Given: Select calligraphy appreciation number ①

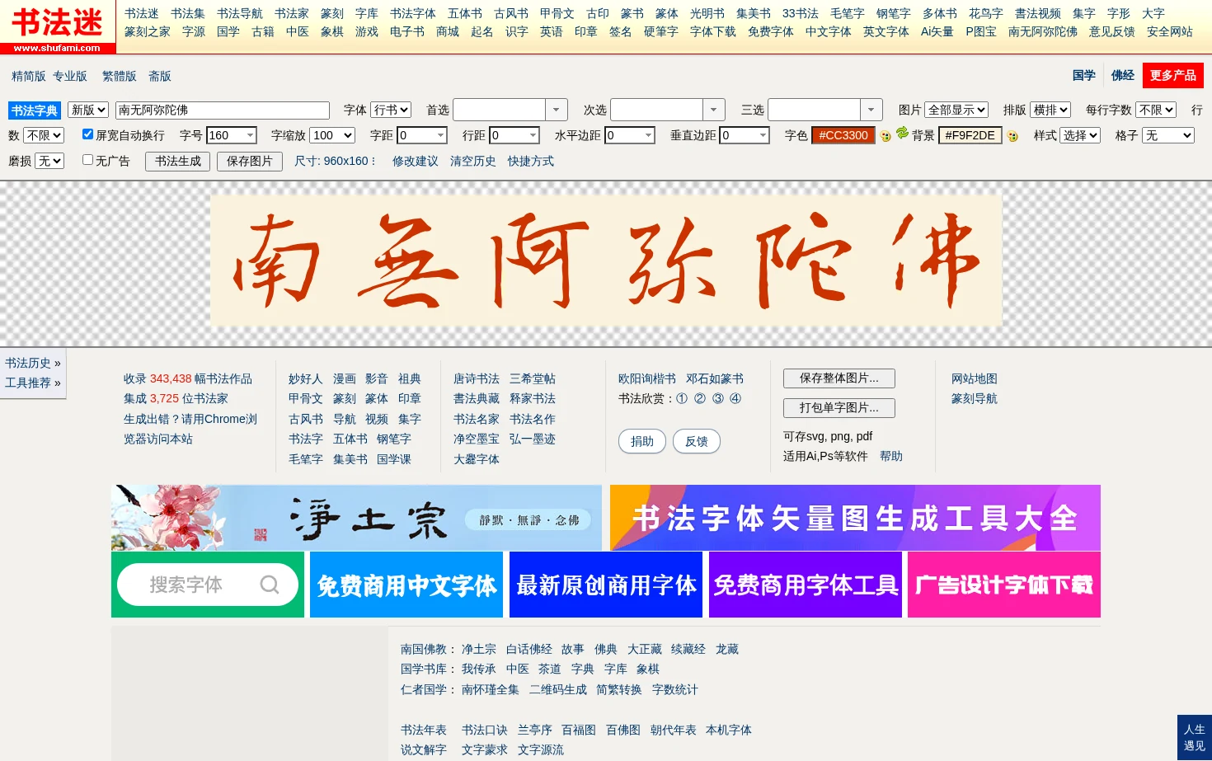Looking at the screenshot, I should [682, 398].
